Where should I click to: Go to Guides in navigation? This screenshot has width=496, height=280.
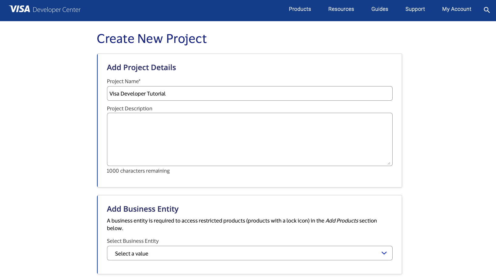[x=380, y=9]
